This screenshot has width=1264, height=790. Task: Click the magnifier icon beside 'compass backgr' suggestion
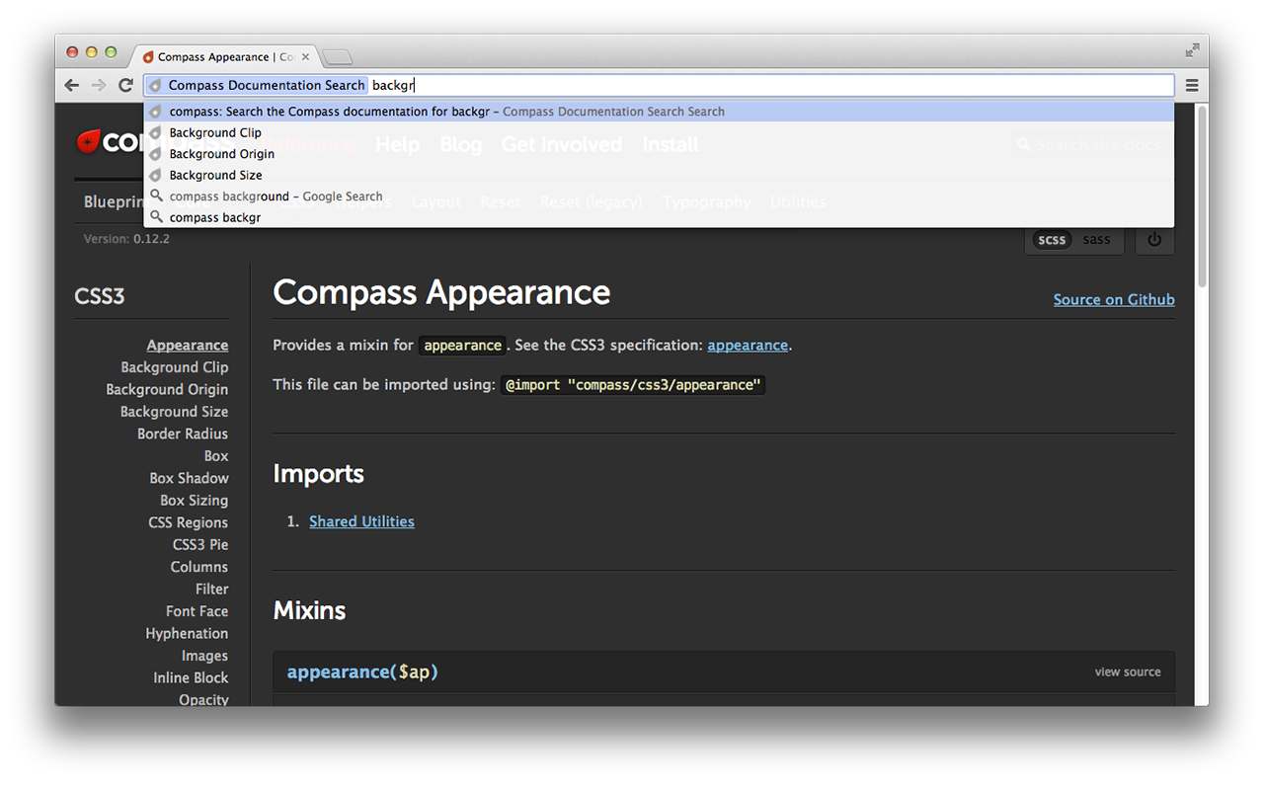(156, 217)
